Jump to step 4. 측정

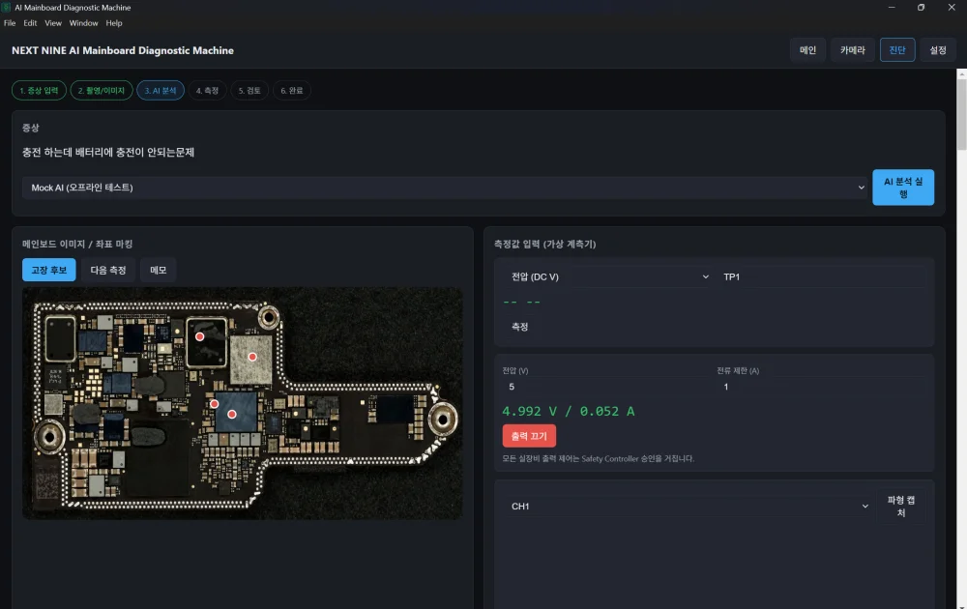(x=207, y=91)
